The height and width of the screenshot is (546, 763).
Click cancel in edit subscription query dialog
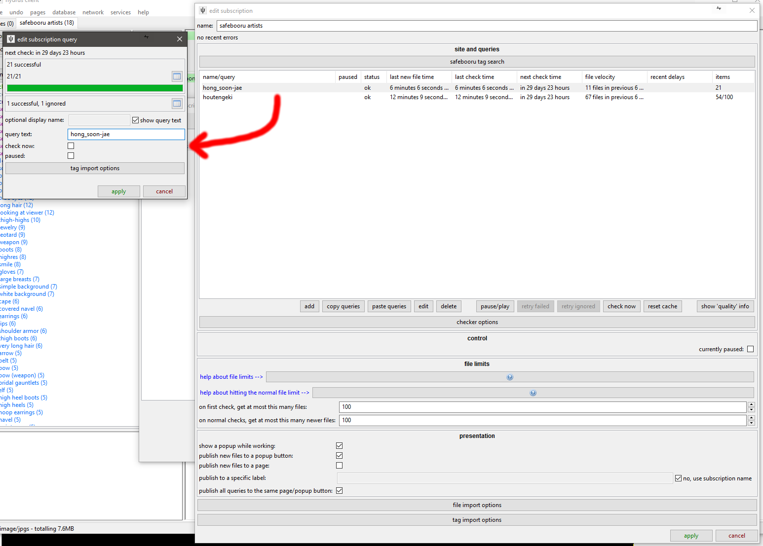tap(164, 191)
